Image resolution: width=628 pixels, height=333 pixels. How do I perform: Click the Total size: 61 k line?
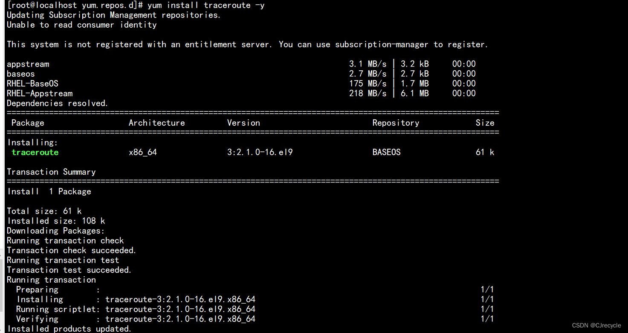(41, 211)
